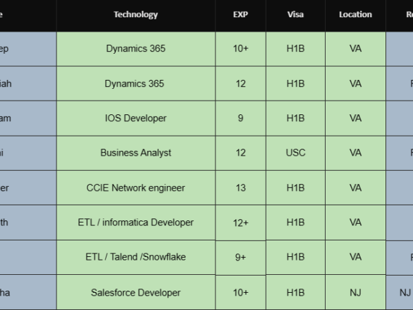Select the Location column header
This screenshot has height=310, width=413.
355,14
